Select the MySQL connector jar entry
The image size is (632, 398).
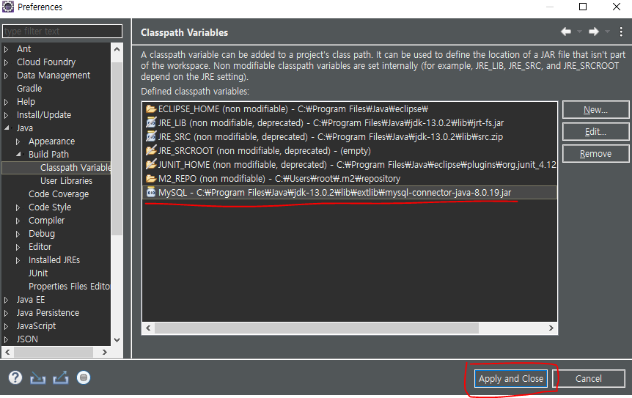[350, 193]
